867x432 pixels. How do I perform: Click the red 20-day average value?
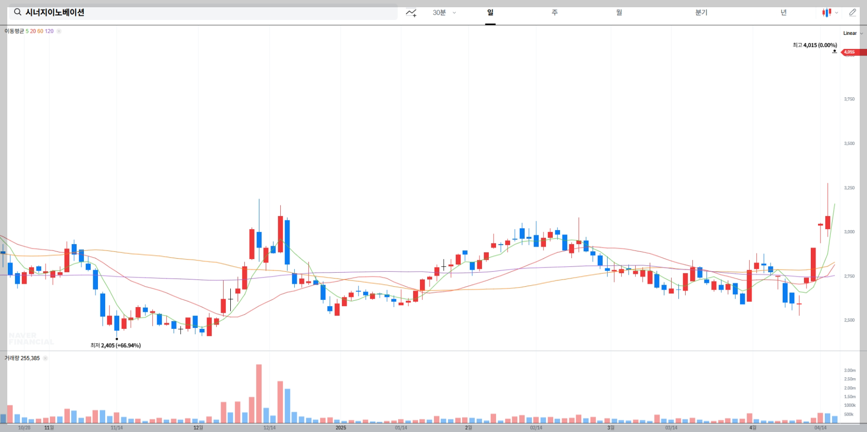coord(33,31)
